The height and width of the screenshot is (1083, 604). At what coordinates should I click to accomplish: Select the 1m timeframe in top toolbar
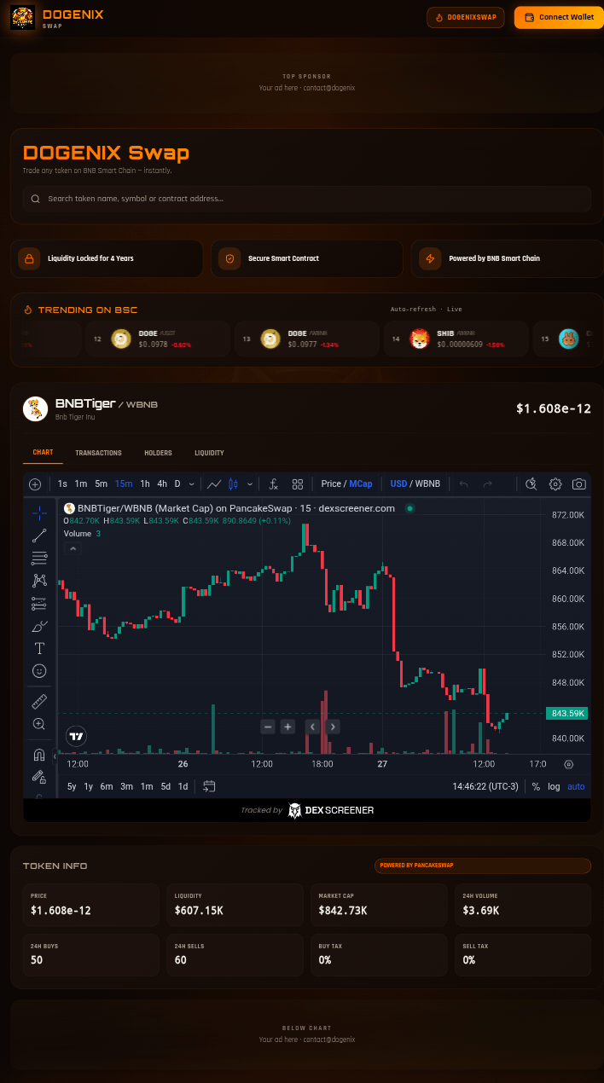[81, 484]
